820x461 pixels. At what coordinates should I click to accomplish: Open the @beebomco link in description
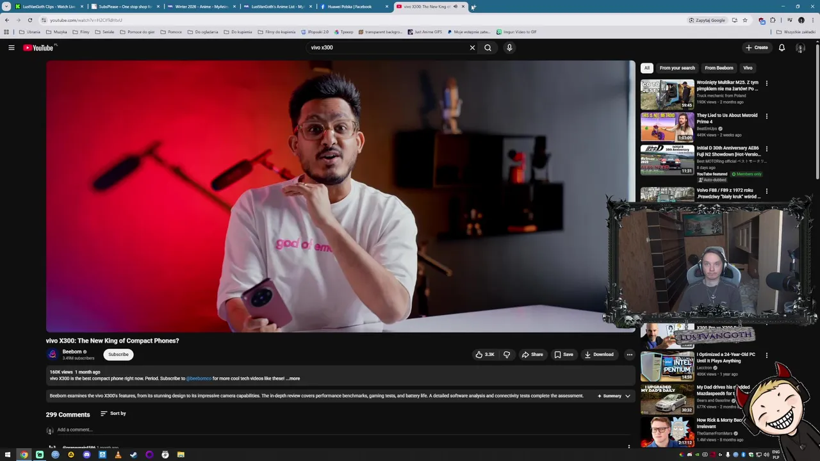199,378
